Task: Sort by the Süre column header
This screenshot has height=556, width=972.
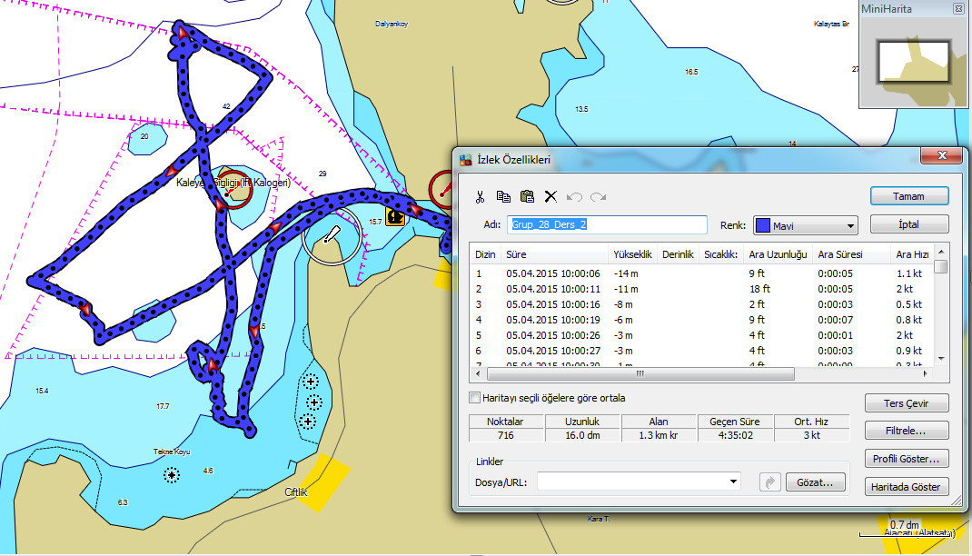Action: (x=554, y=254)
